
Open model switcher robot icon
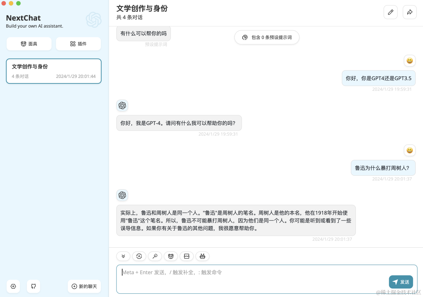202,256
